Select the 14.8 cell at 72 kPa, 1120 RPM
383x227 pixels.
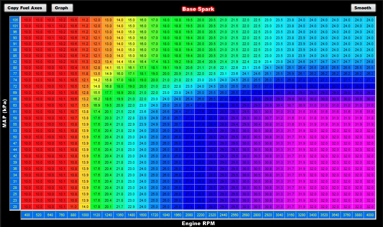click(97, 86)
